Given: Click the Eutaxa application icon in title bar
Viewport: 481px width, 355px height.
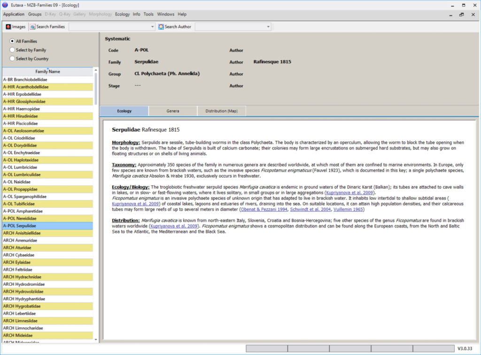Looking at the screenshot, I should coord(5,5).
